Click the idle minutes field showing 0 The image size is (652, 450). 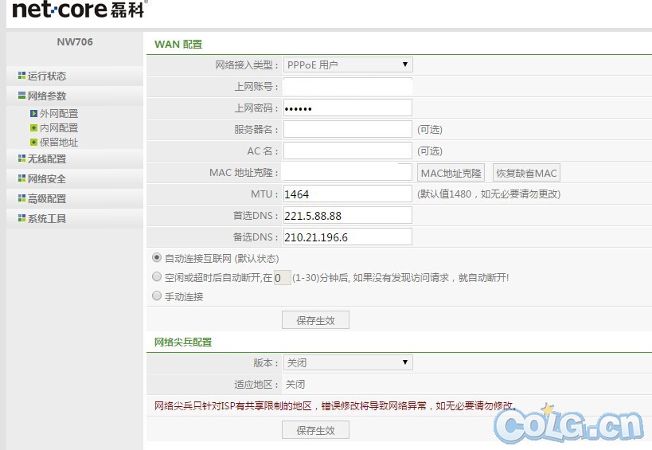(x=283, y=277)
